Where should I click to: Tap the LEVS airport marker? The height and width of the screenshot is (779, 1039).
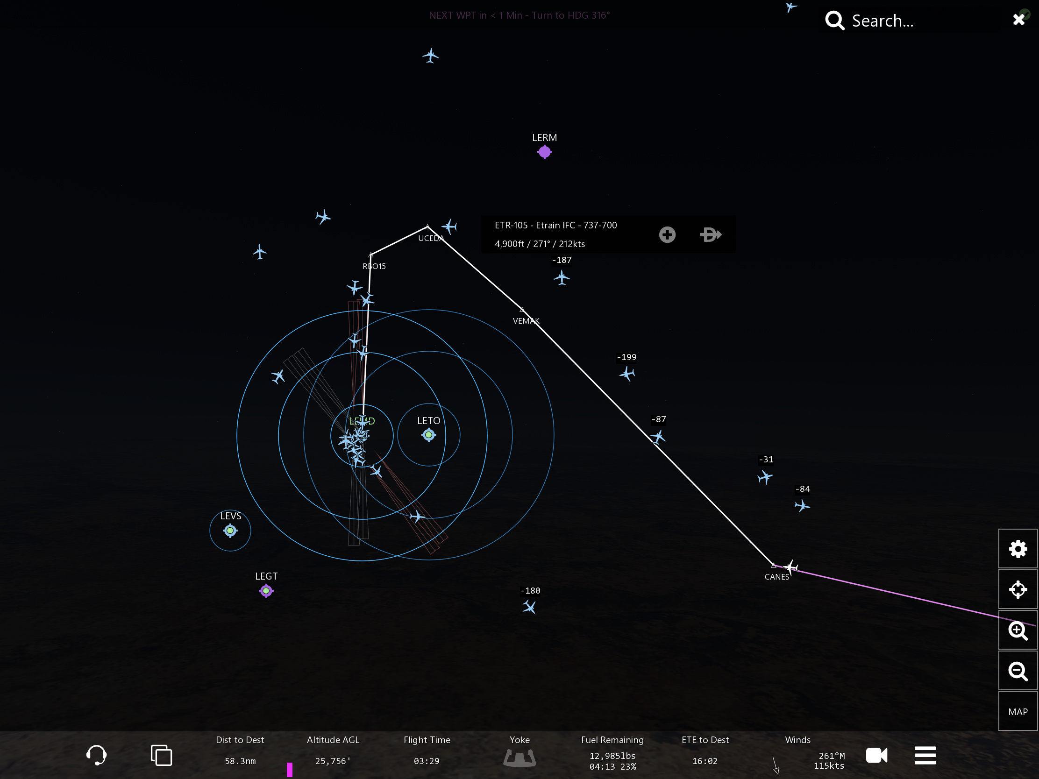(230, 531)
